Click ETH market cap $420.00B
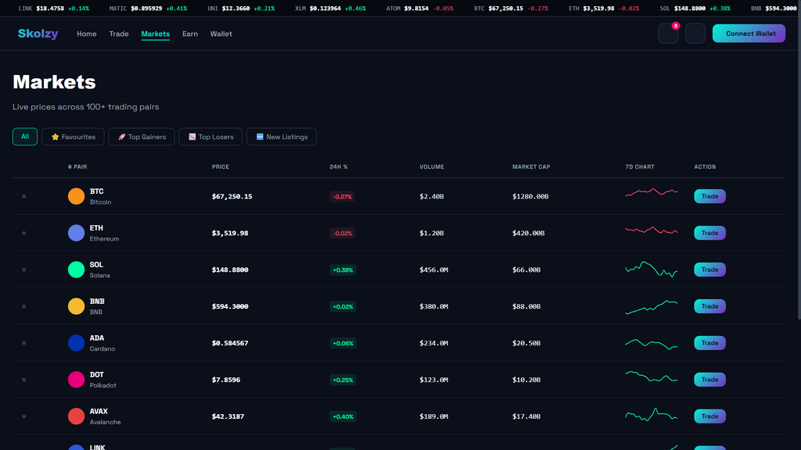Viewport: 801px width, 450px height. (x=528, y=233)
